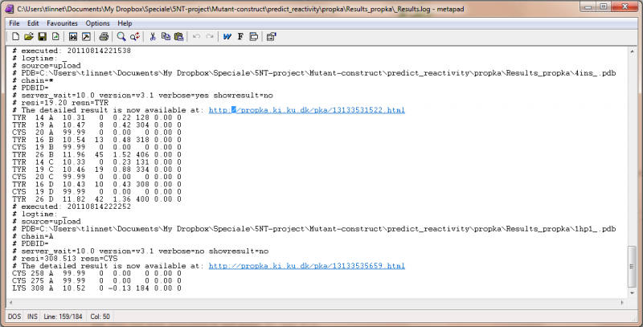This screenshot has width=643, height=327.
Task: Toggle primary font with F icon
Action: (x=240, y=36)
